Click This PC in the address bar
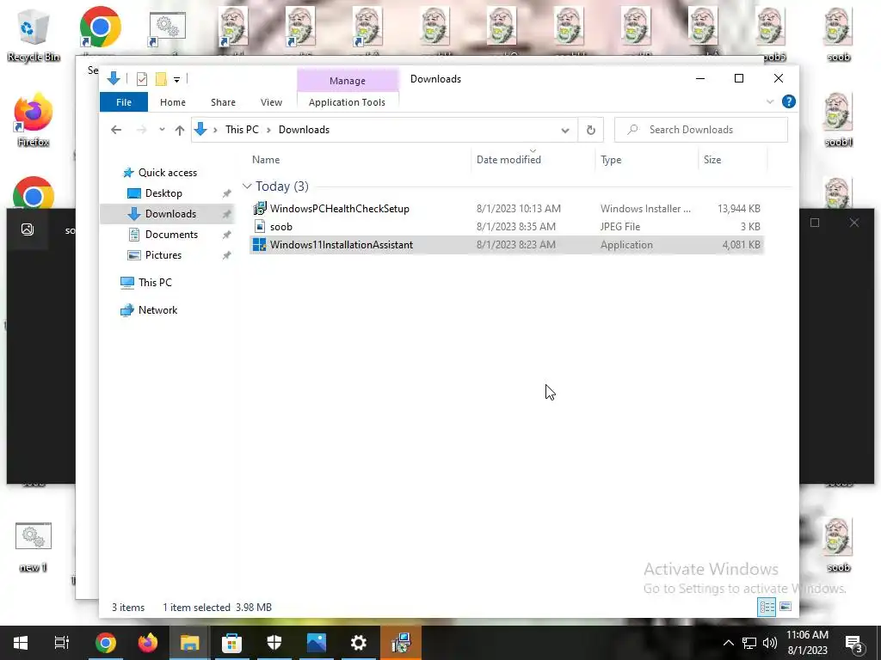Viewport: 881px width, 660px height. [242, 130]
